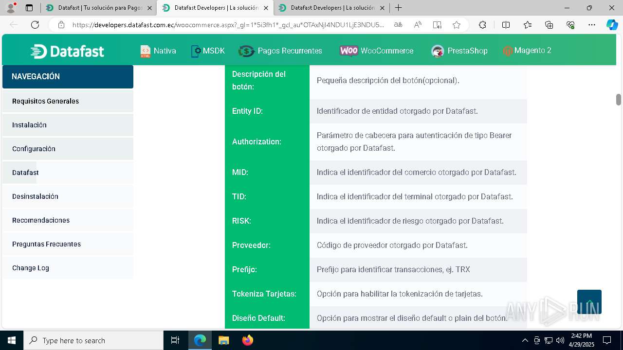Open the favorites list icon
This screenshot has width=623, height=350.
528,25
